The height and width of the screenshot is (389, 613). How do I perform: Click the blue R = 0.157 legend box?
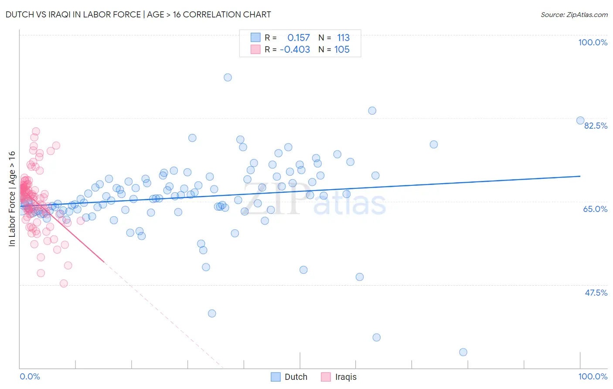click(255, 38)
